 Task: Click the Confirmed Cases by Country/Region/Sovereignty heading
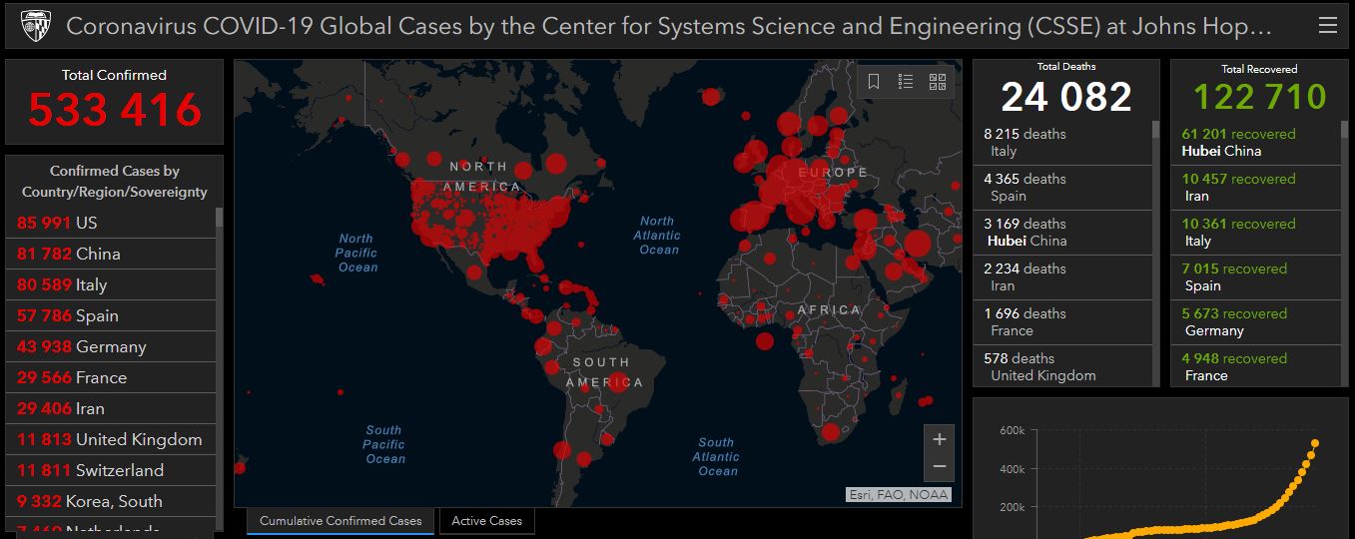click(x=115, y=182)
